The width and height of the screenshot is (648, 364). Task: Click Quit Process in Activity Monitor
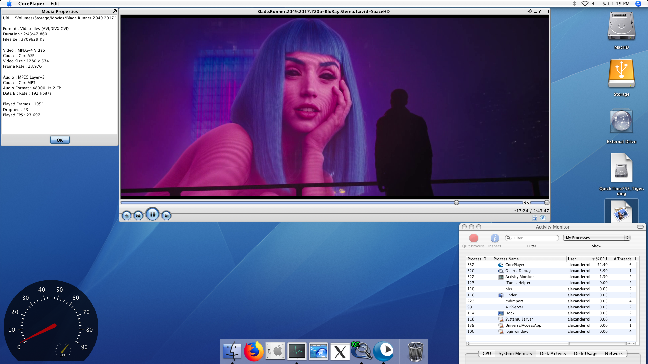pyautogui.click(x=474, y=241)
